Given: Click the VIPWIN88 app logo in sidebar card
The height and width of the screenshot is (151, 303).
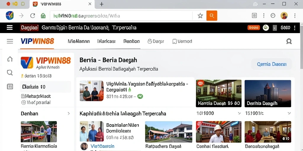Looking at the screenshot, I should pyautogui.click(x=27, y=63).
